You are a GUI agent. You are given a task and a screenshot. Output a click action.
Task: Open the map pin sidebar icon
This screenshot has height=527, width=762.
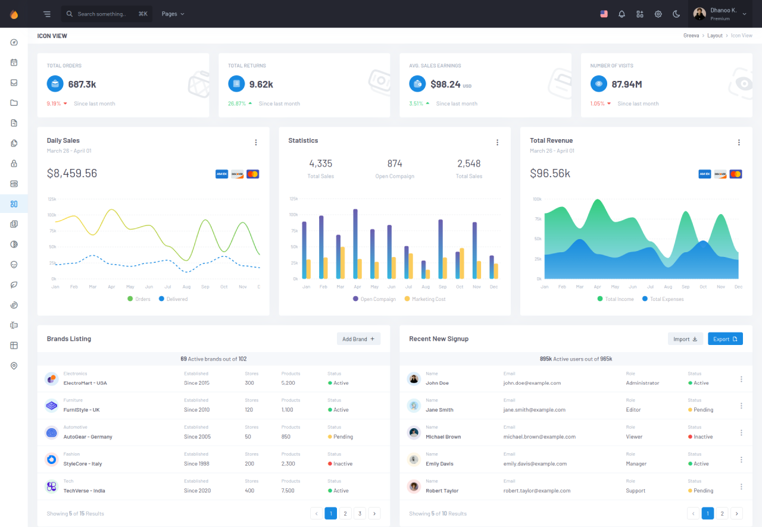coord(14,366)
